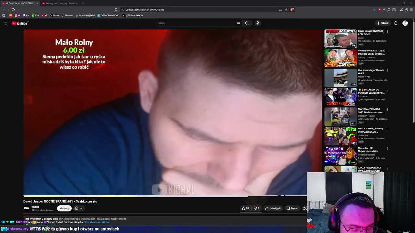The height and width of the screenshot is (233, 415).
Task: Reload the page
Action: click(13, 10)
